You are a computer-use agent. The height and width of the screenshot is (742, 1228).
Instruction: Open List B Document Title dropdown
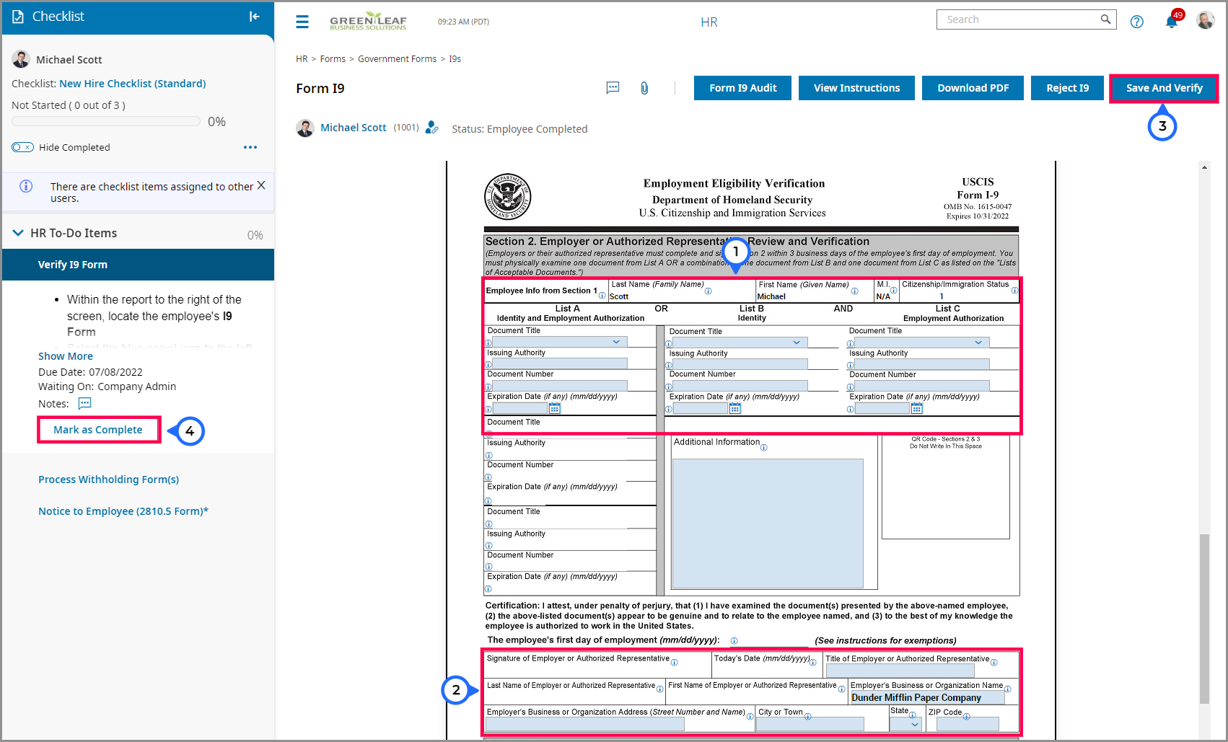pos(740,343)
